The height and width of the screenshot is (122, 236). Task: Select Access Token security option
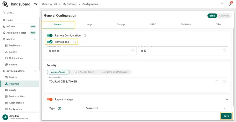pyautogui.click(x=58, y=72)
